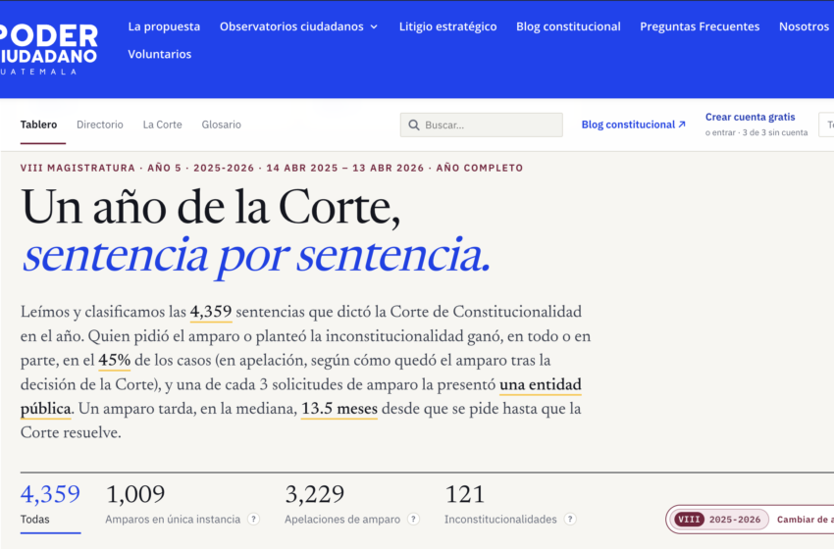Click the '45%' highlighted figure
Screen dimensions: 834x549
pyautogui.click(x=115, y=361)
